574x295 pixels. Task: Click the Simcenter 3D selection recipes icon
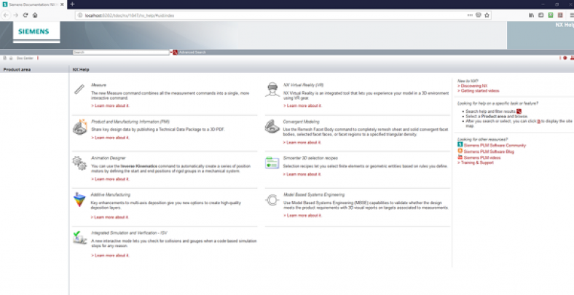point(272,163)
